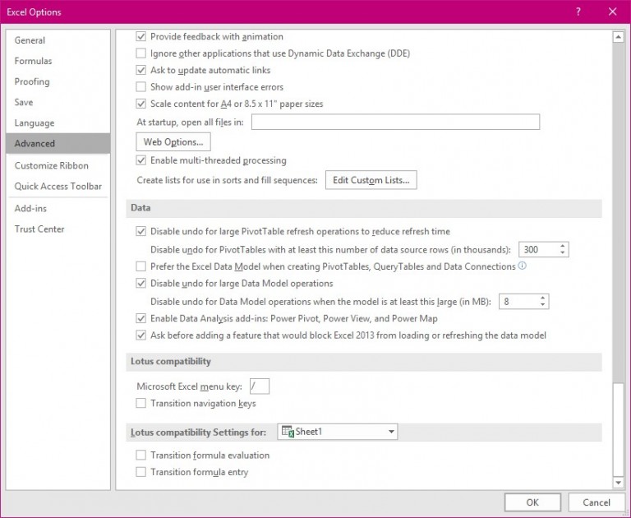Uncheck Disable undo for large Data Model operations

point(140,284)
